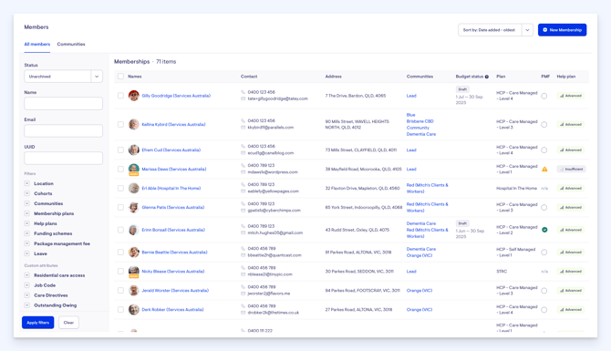Open Gilly Goodridge's member profile link
The image size is (611, 351).
pyautogui.click(x=176, y=96)
